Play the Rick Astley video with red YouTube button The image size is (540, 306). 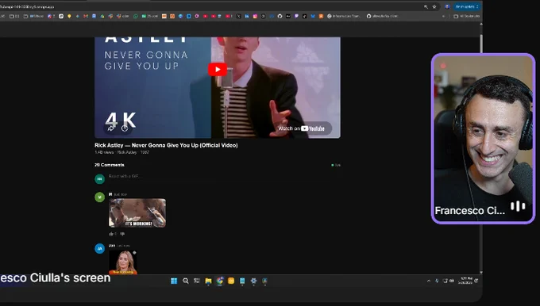coord(218,70)
